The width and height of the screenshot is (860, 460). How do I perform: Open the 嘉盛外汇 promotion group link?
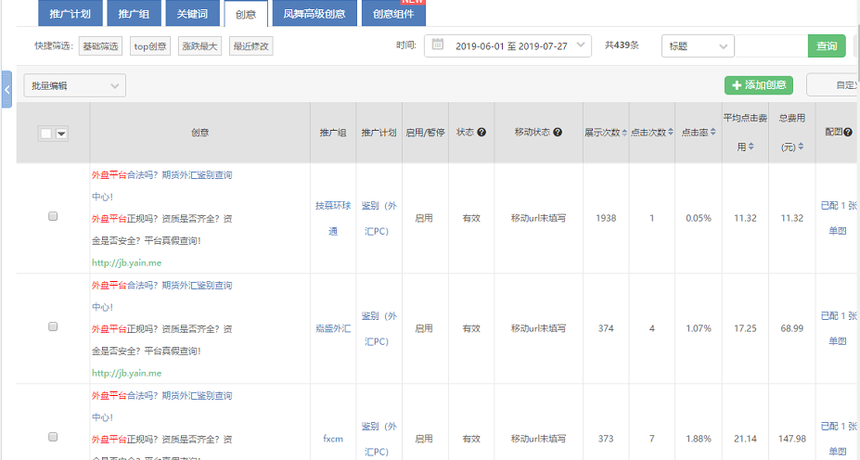point(333,328)
